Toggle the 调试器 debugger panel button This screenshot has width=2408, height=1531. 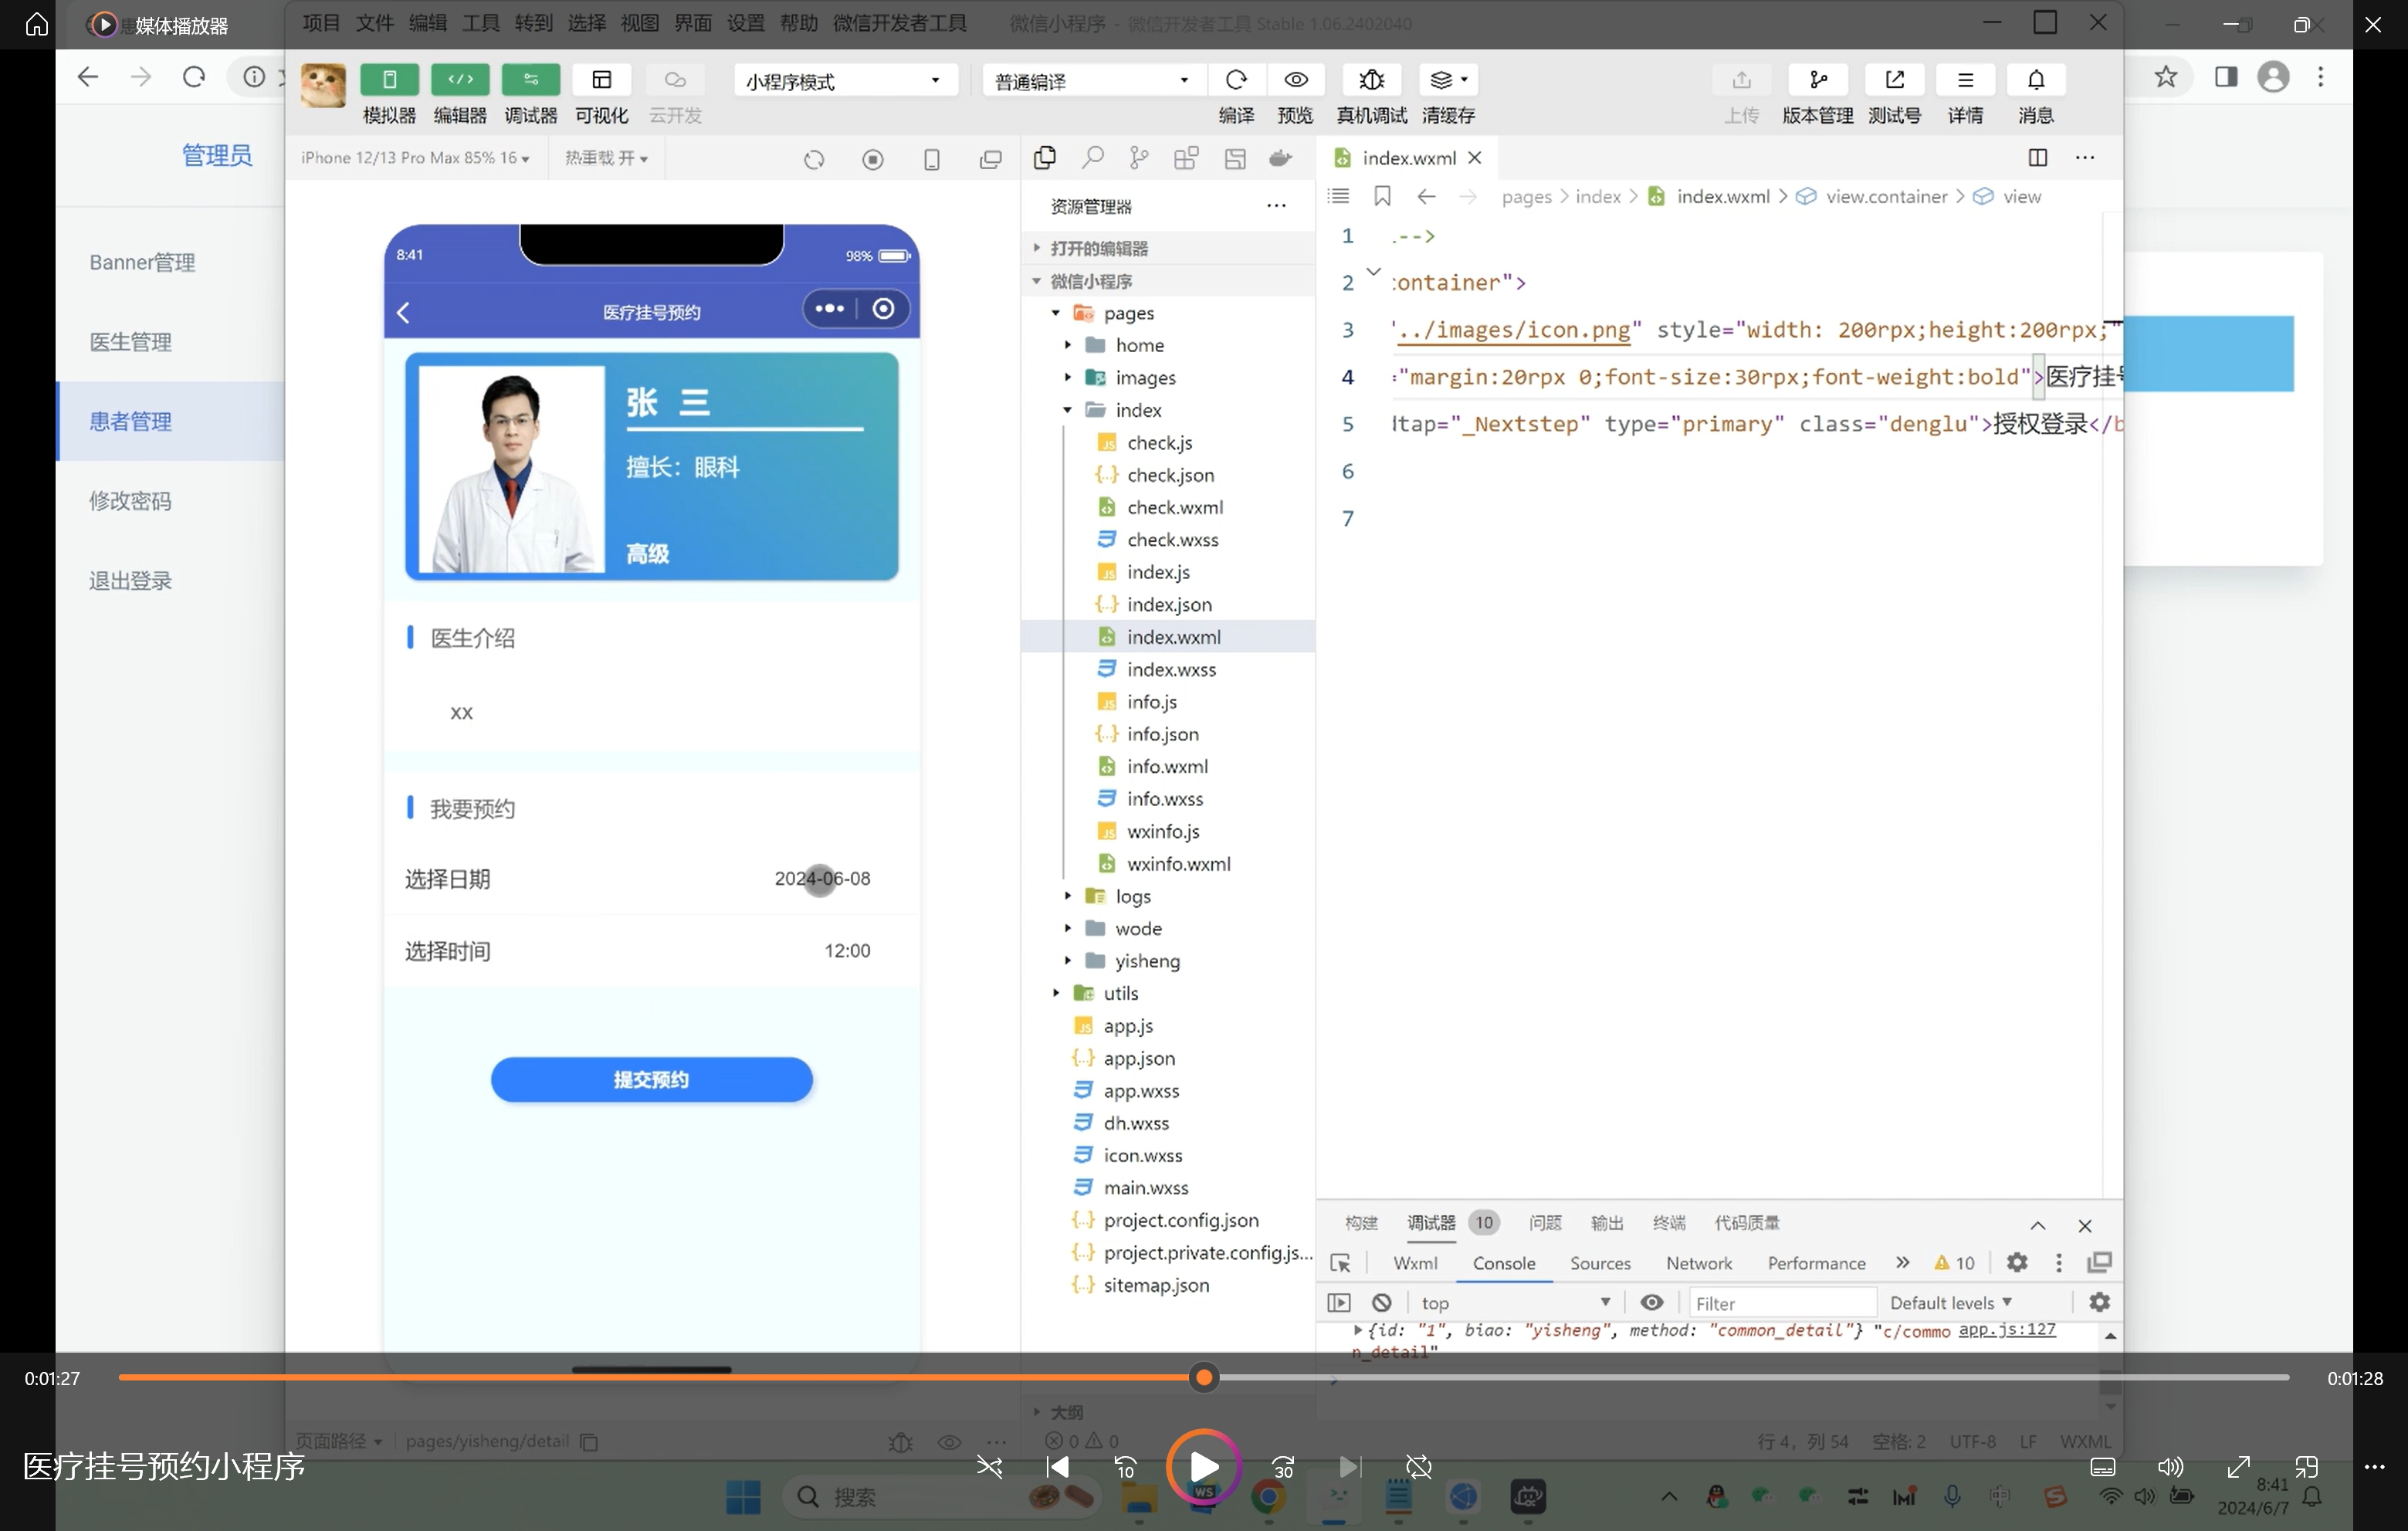tap(531, 80)
